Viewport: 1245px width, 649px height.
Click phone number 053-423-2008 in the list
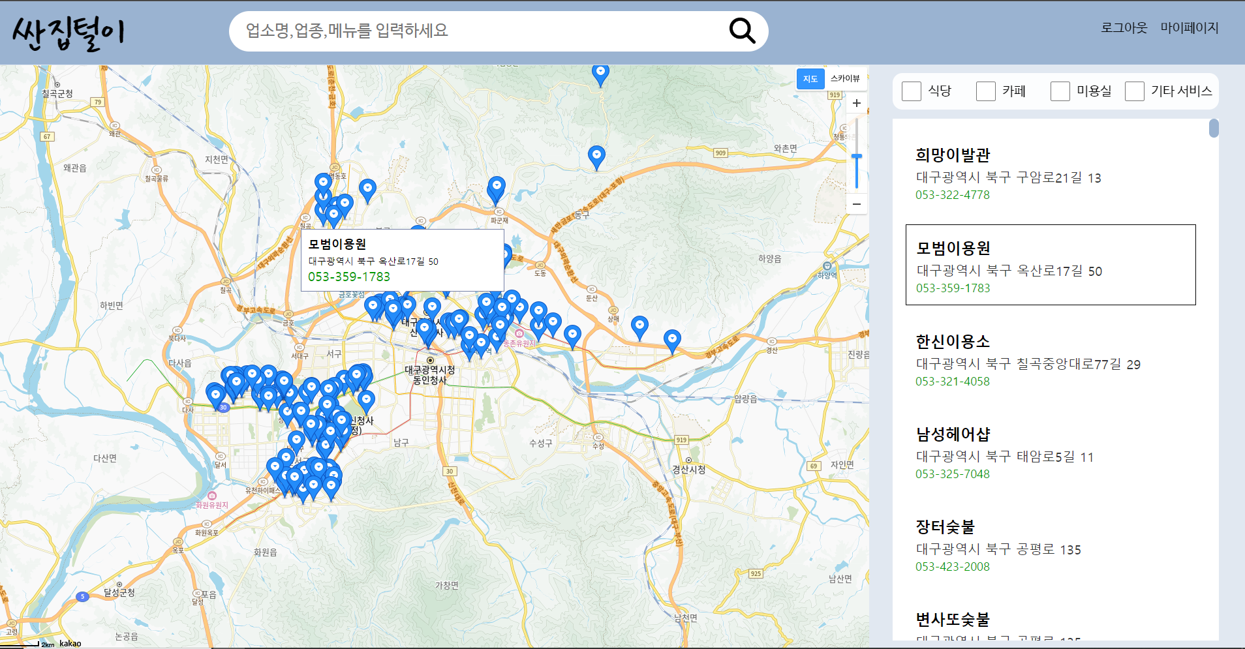(x=953, y=567)
